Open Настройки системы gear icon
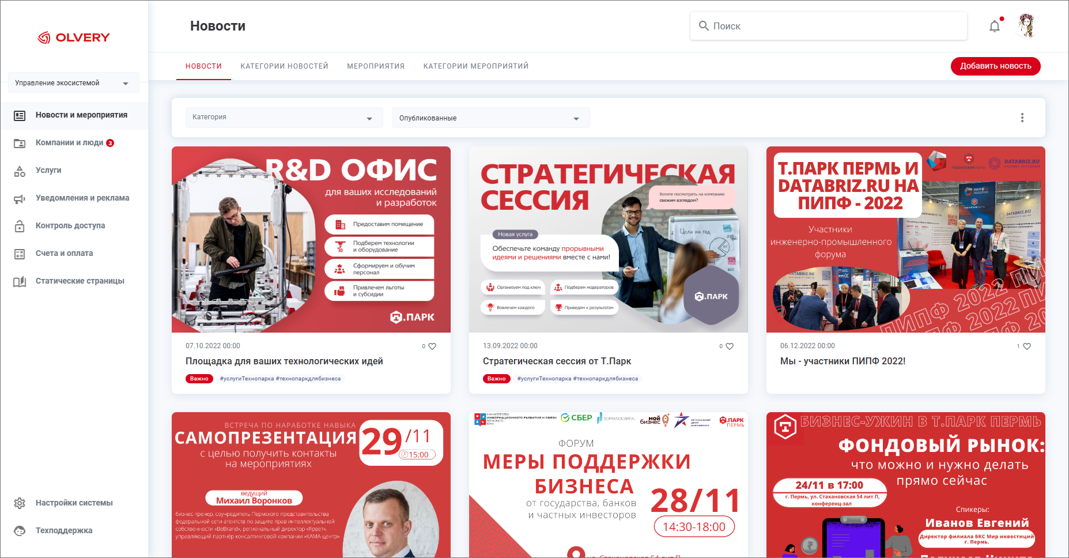 [20, 503]
